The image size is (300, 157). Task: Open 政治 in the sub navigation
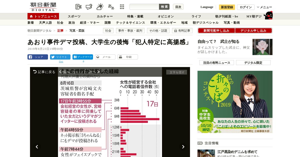point(72,22)
